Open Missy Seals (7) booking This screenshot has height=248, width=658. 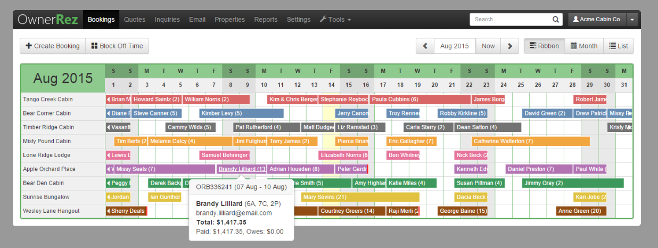[x=165, y=169]
